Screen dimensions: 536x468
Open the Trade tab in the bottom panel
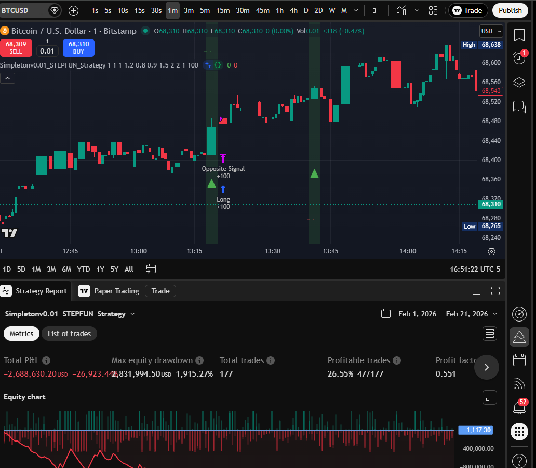[160, 291]
